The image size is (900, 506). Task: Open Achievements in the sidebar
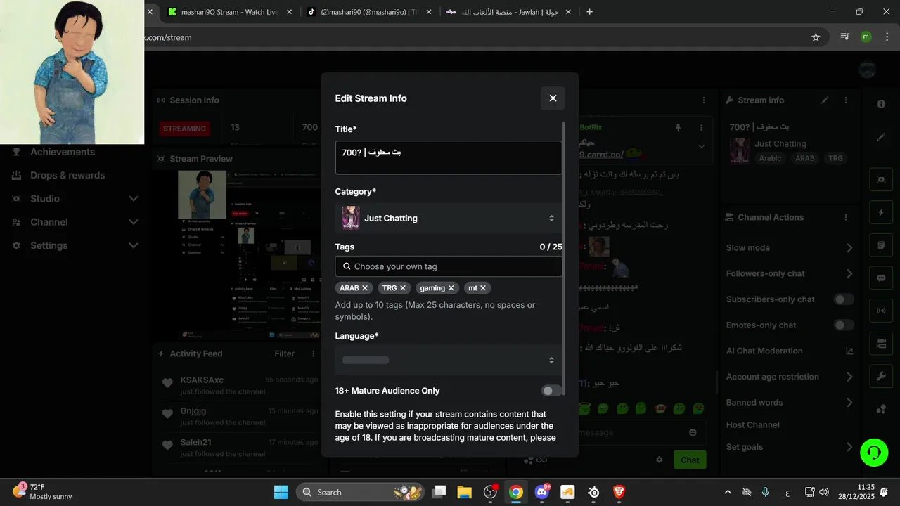pyautogui.click(x=62, y=152)
